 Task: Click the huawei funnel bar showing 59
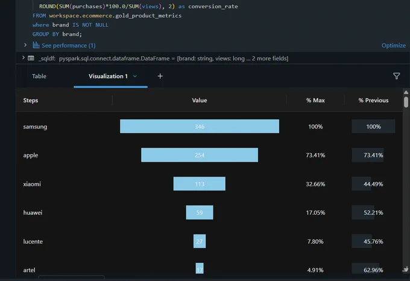[200, 212]
